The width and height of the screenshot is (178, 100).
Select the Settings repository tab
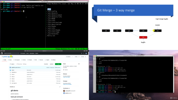(x=53, y=60)
